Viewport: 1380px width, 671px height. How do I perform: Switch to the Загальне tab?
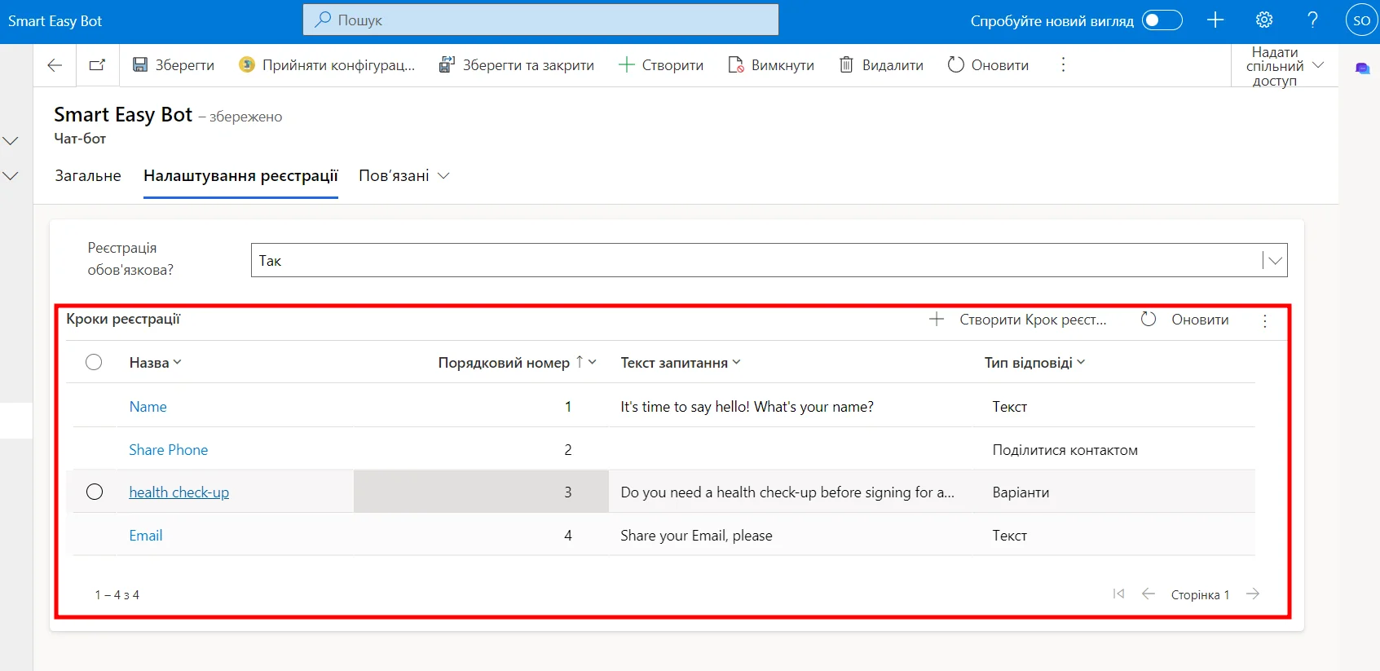coord(88,176)
